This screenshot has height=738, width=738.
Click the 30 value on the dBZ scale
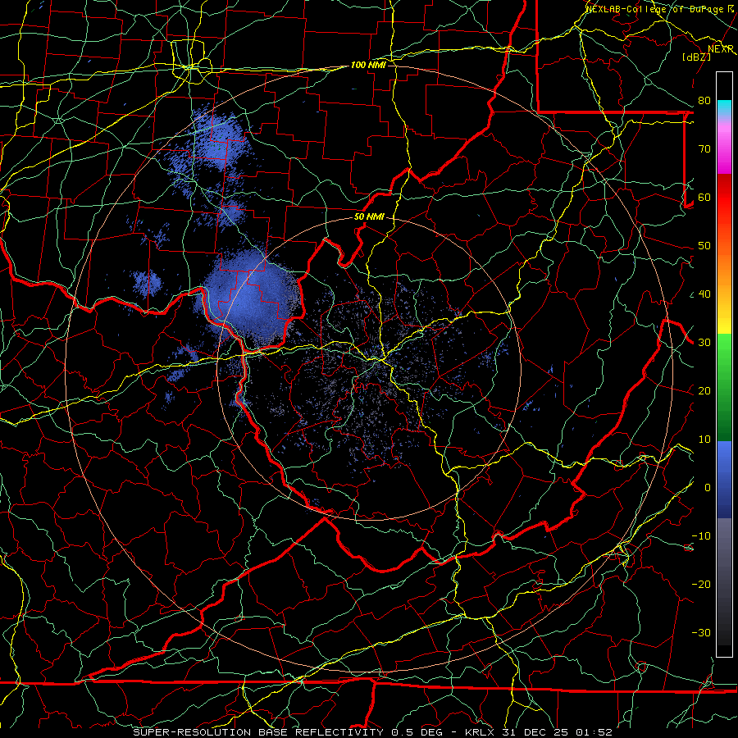tap(704, 343)
